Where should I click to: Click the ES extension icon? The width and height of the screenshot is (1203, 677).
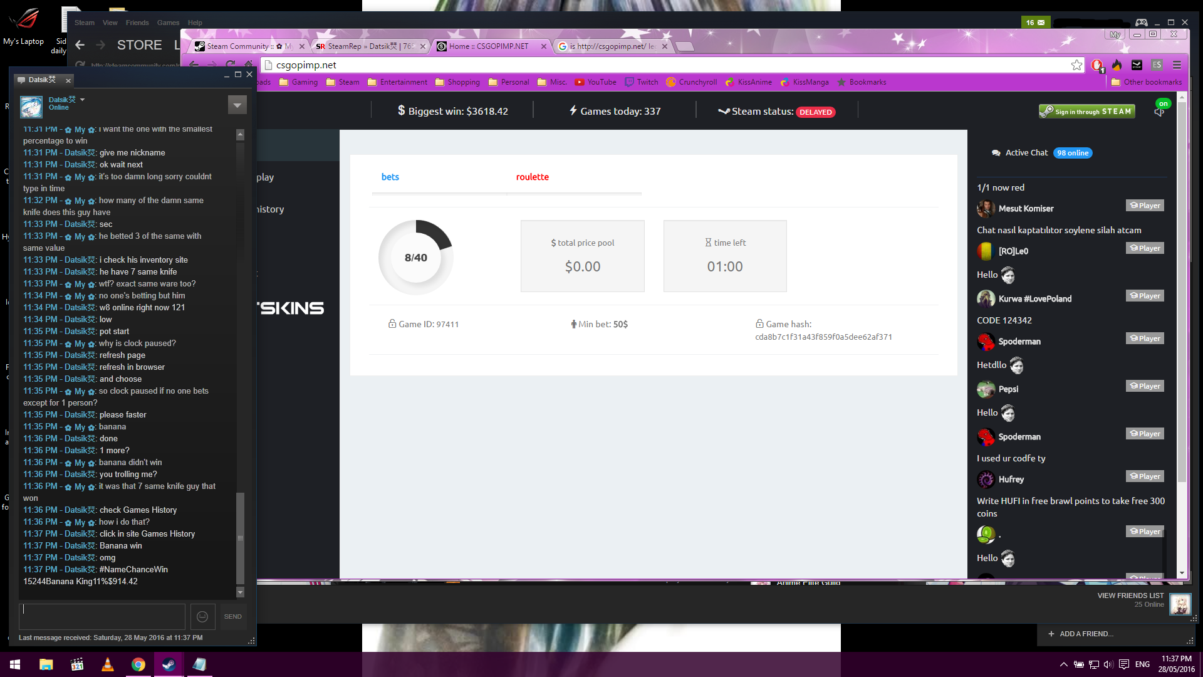click(x=1157, y=65)
